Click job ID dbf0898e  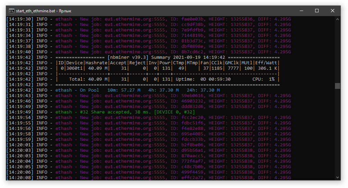coord(192,46)
